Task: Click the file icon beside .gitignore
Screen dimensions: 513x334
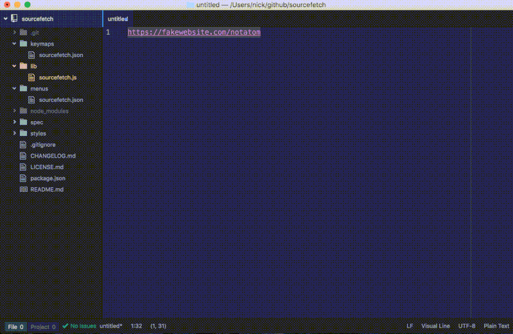Action: pos(24,145)
